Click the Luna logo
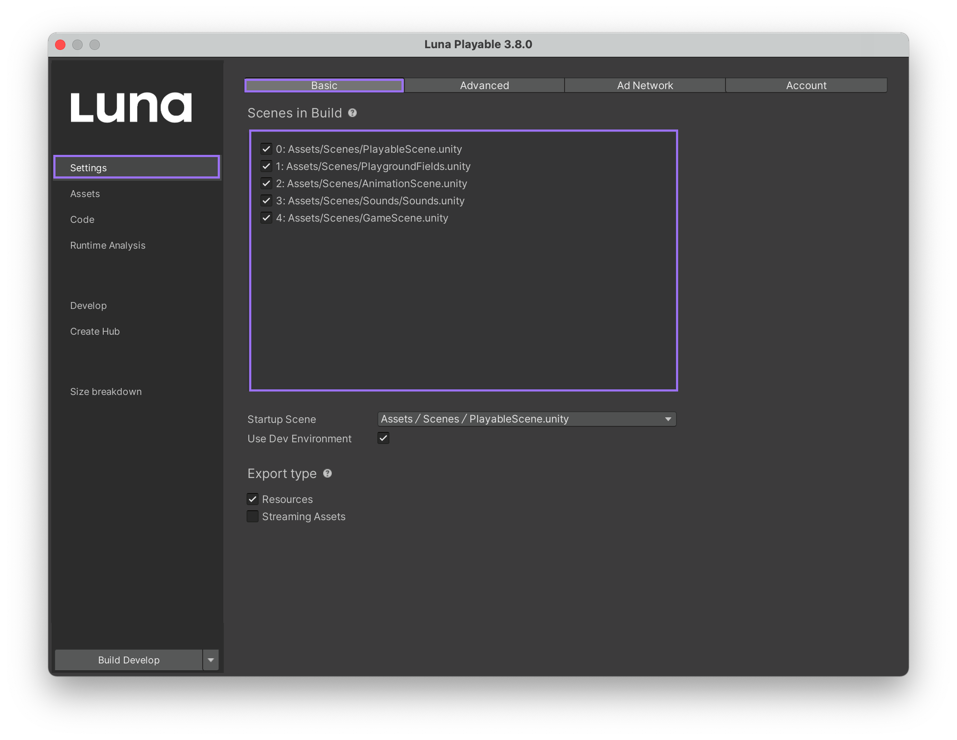Viewport: 957px width, 740px height. click(x=131, y=107)
